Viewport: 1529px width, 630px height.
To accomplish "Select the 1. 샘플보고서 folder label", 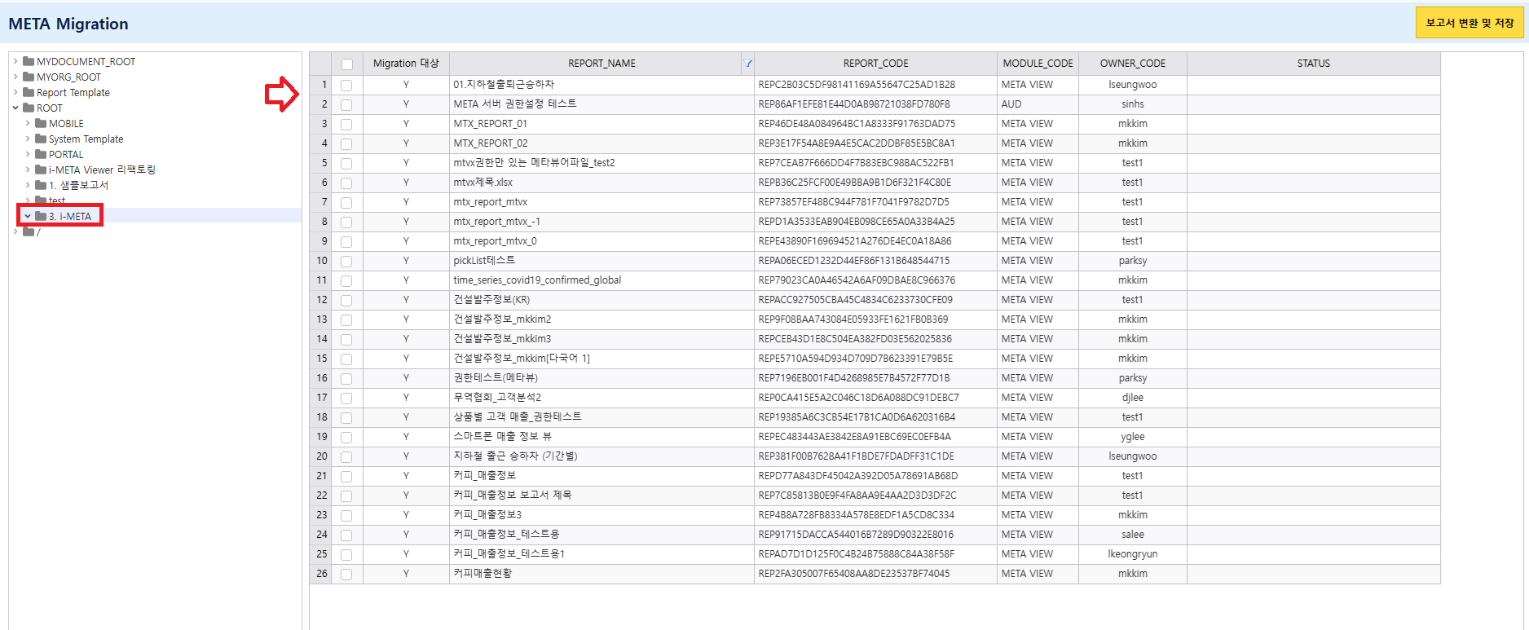I will (x=78, y=185).
